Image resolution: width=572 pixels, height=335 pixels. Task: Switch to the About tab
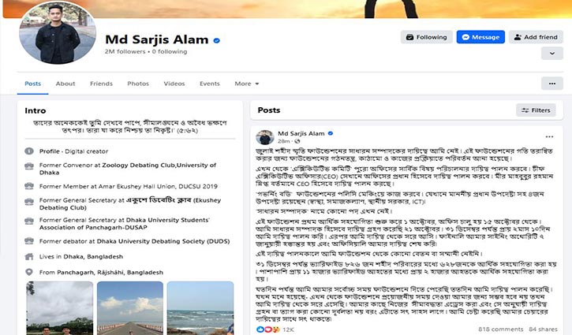65,84
